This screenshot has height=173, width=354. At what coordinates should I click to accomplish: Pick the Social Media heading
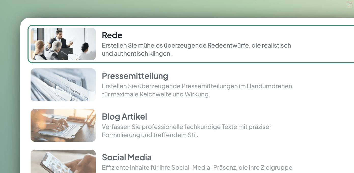coord(127,157)
